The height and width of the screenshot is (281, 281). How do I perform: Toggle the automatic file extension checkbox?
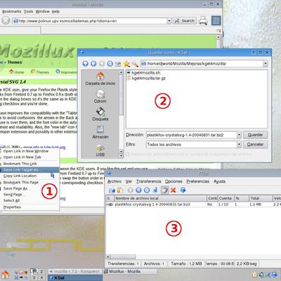[x=128, y=154]
